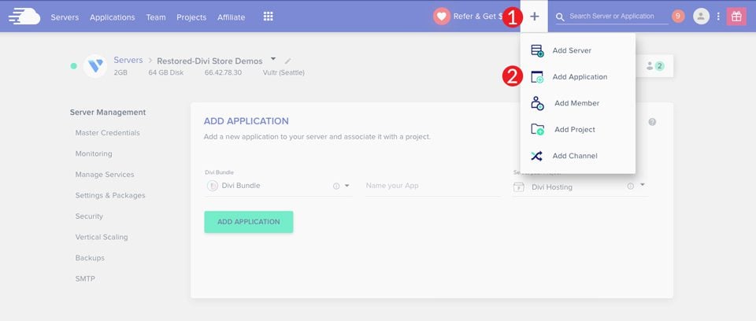
Task: Click the Divi Hosting project icon
Action: [x=519, y=187]
